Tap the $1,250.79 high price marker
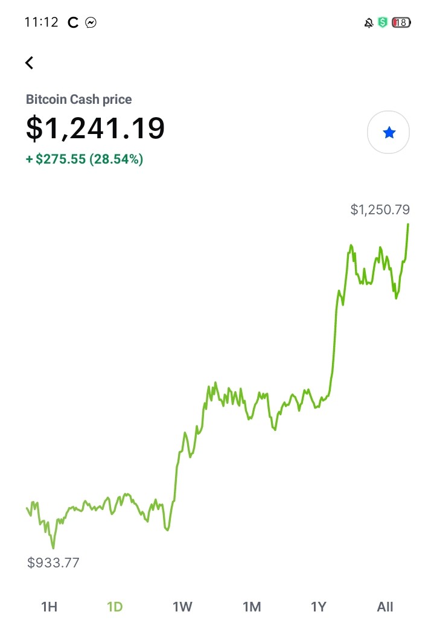434x635 pixels. (x=380, y=209)
